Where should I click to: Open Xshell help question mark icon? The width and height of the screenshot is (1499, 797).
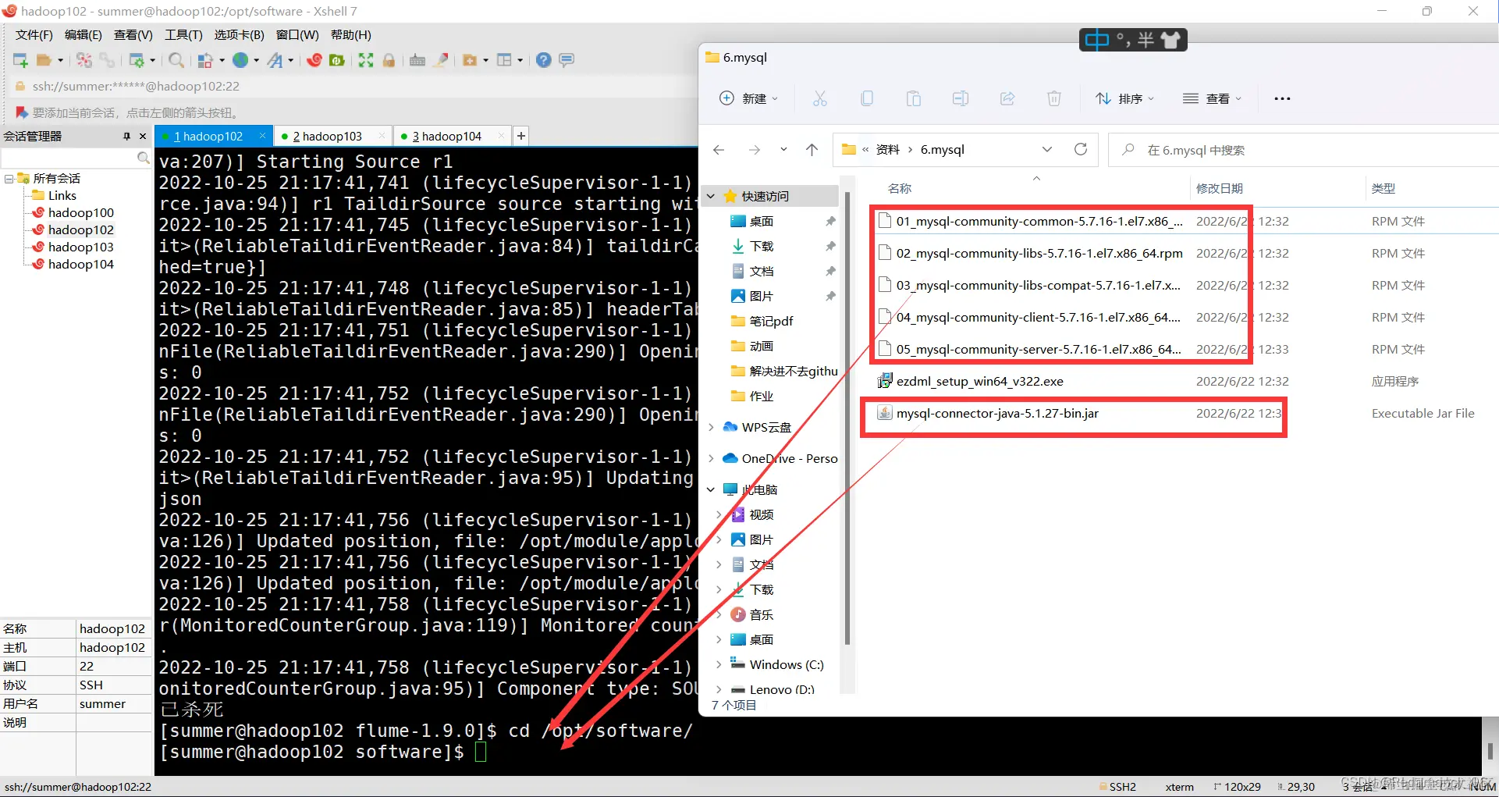544,60
